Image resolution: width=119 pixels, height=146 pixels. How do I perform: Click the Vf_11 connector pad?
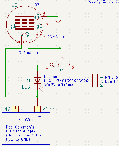37,109
